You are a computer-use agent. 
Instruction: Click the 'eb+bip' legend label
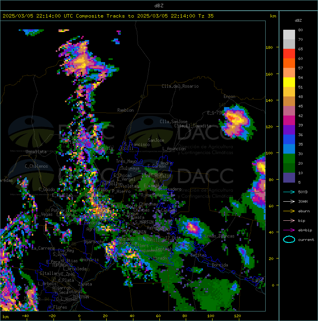click(x=305, y=230)
